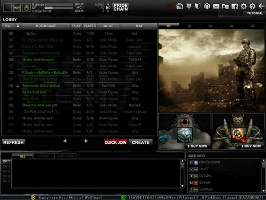Click the REFRESH button
Viewport: 266px width, 200px height.
[x=14, y=142]
